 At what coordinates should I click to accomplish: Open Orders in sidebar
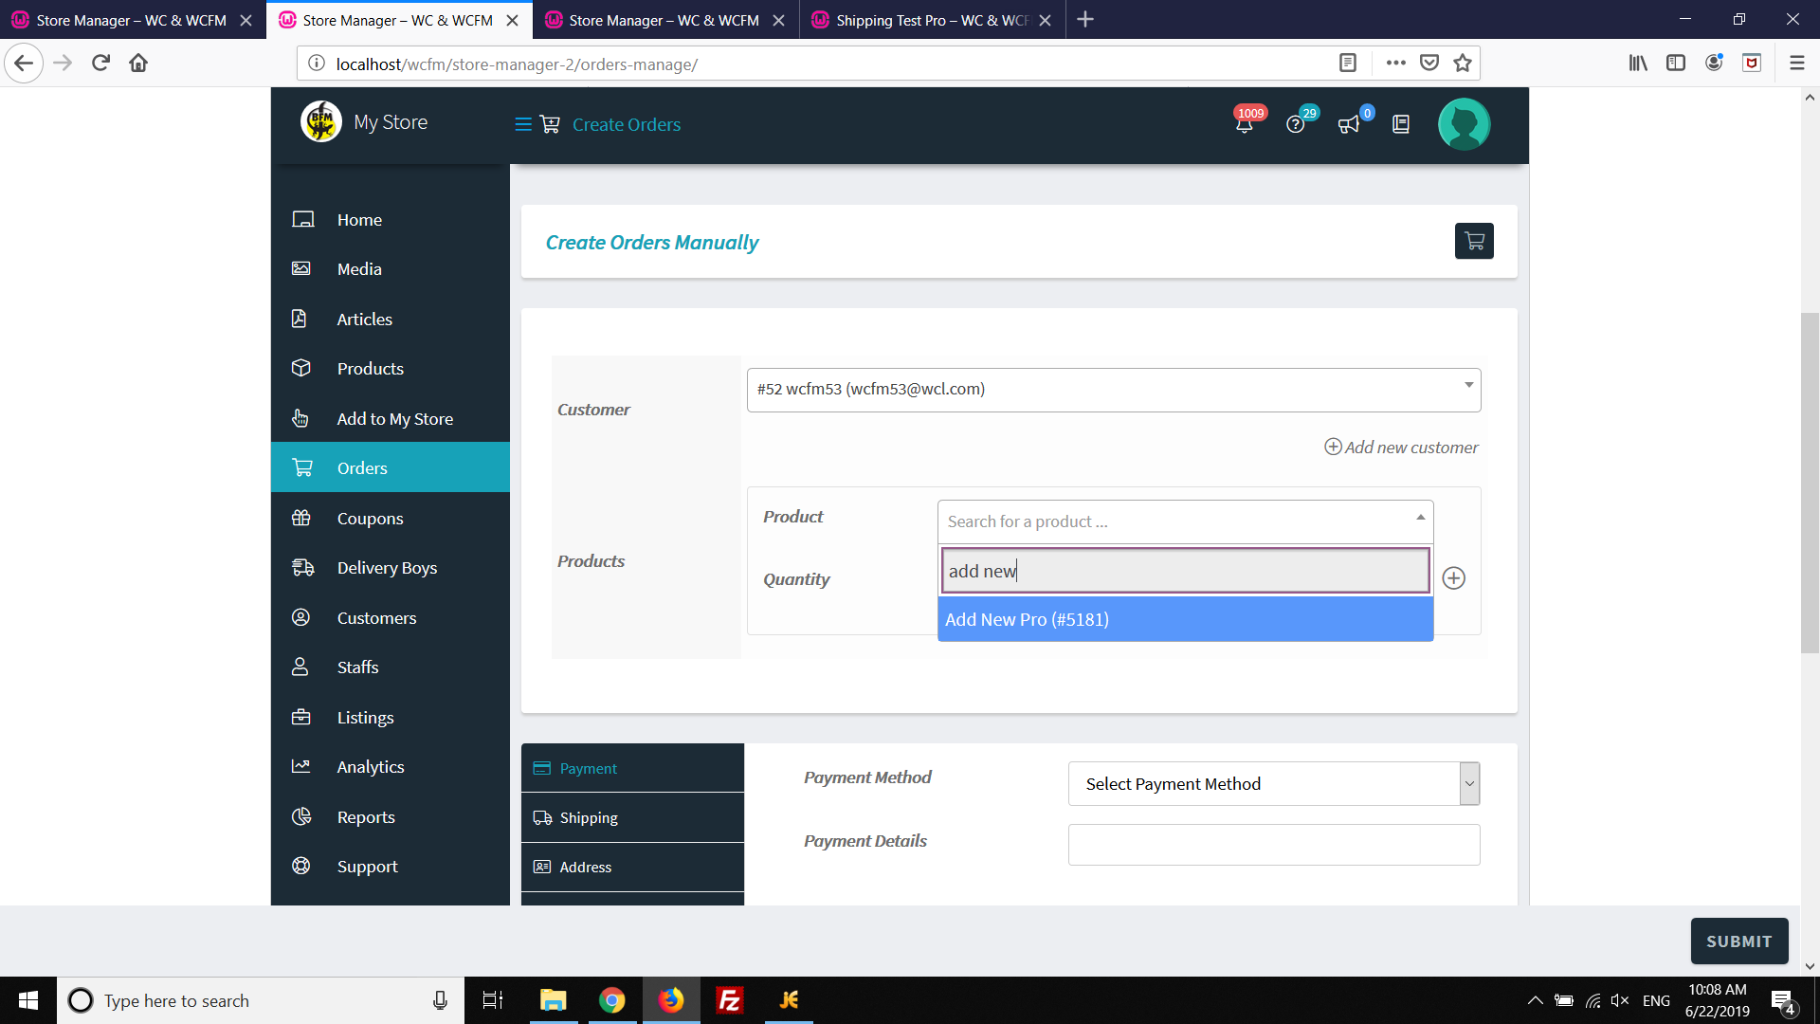pos(391,467)
